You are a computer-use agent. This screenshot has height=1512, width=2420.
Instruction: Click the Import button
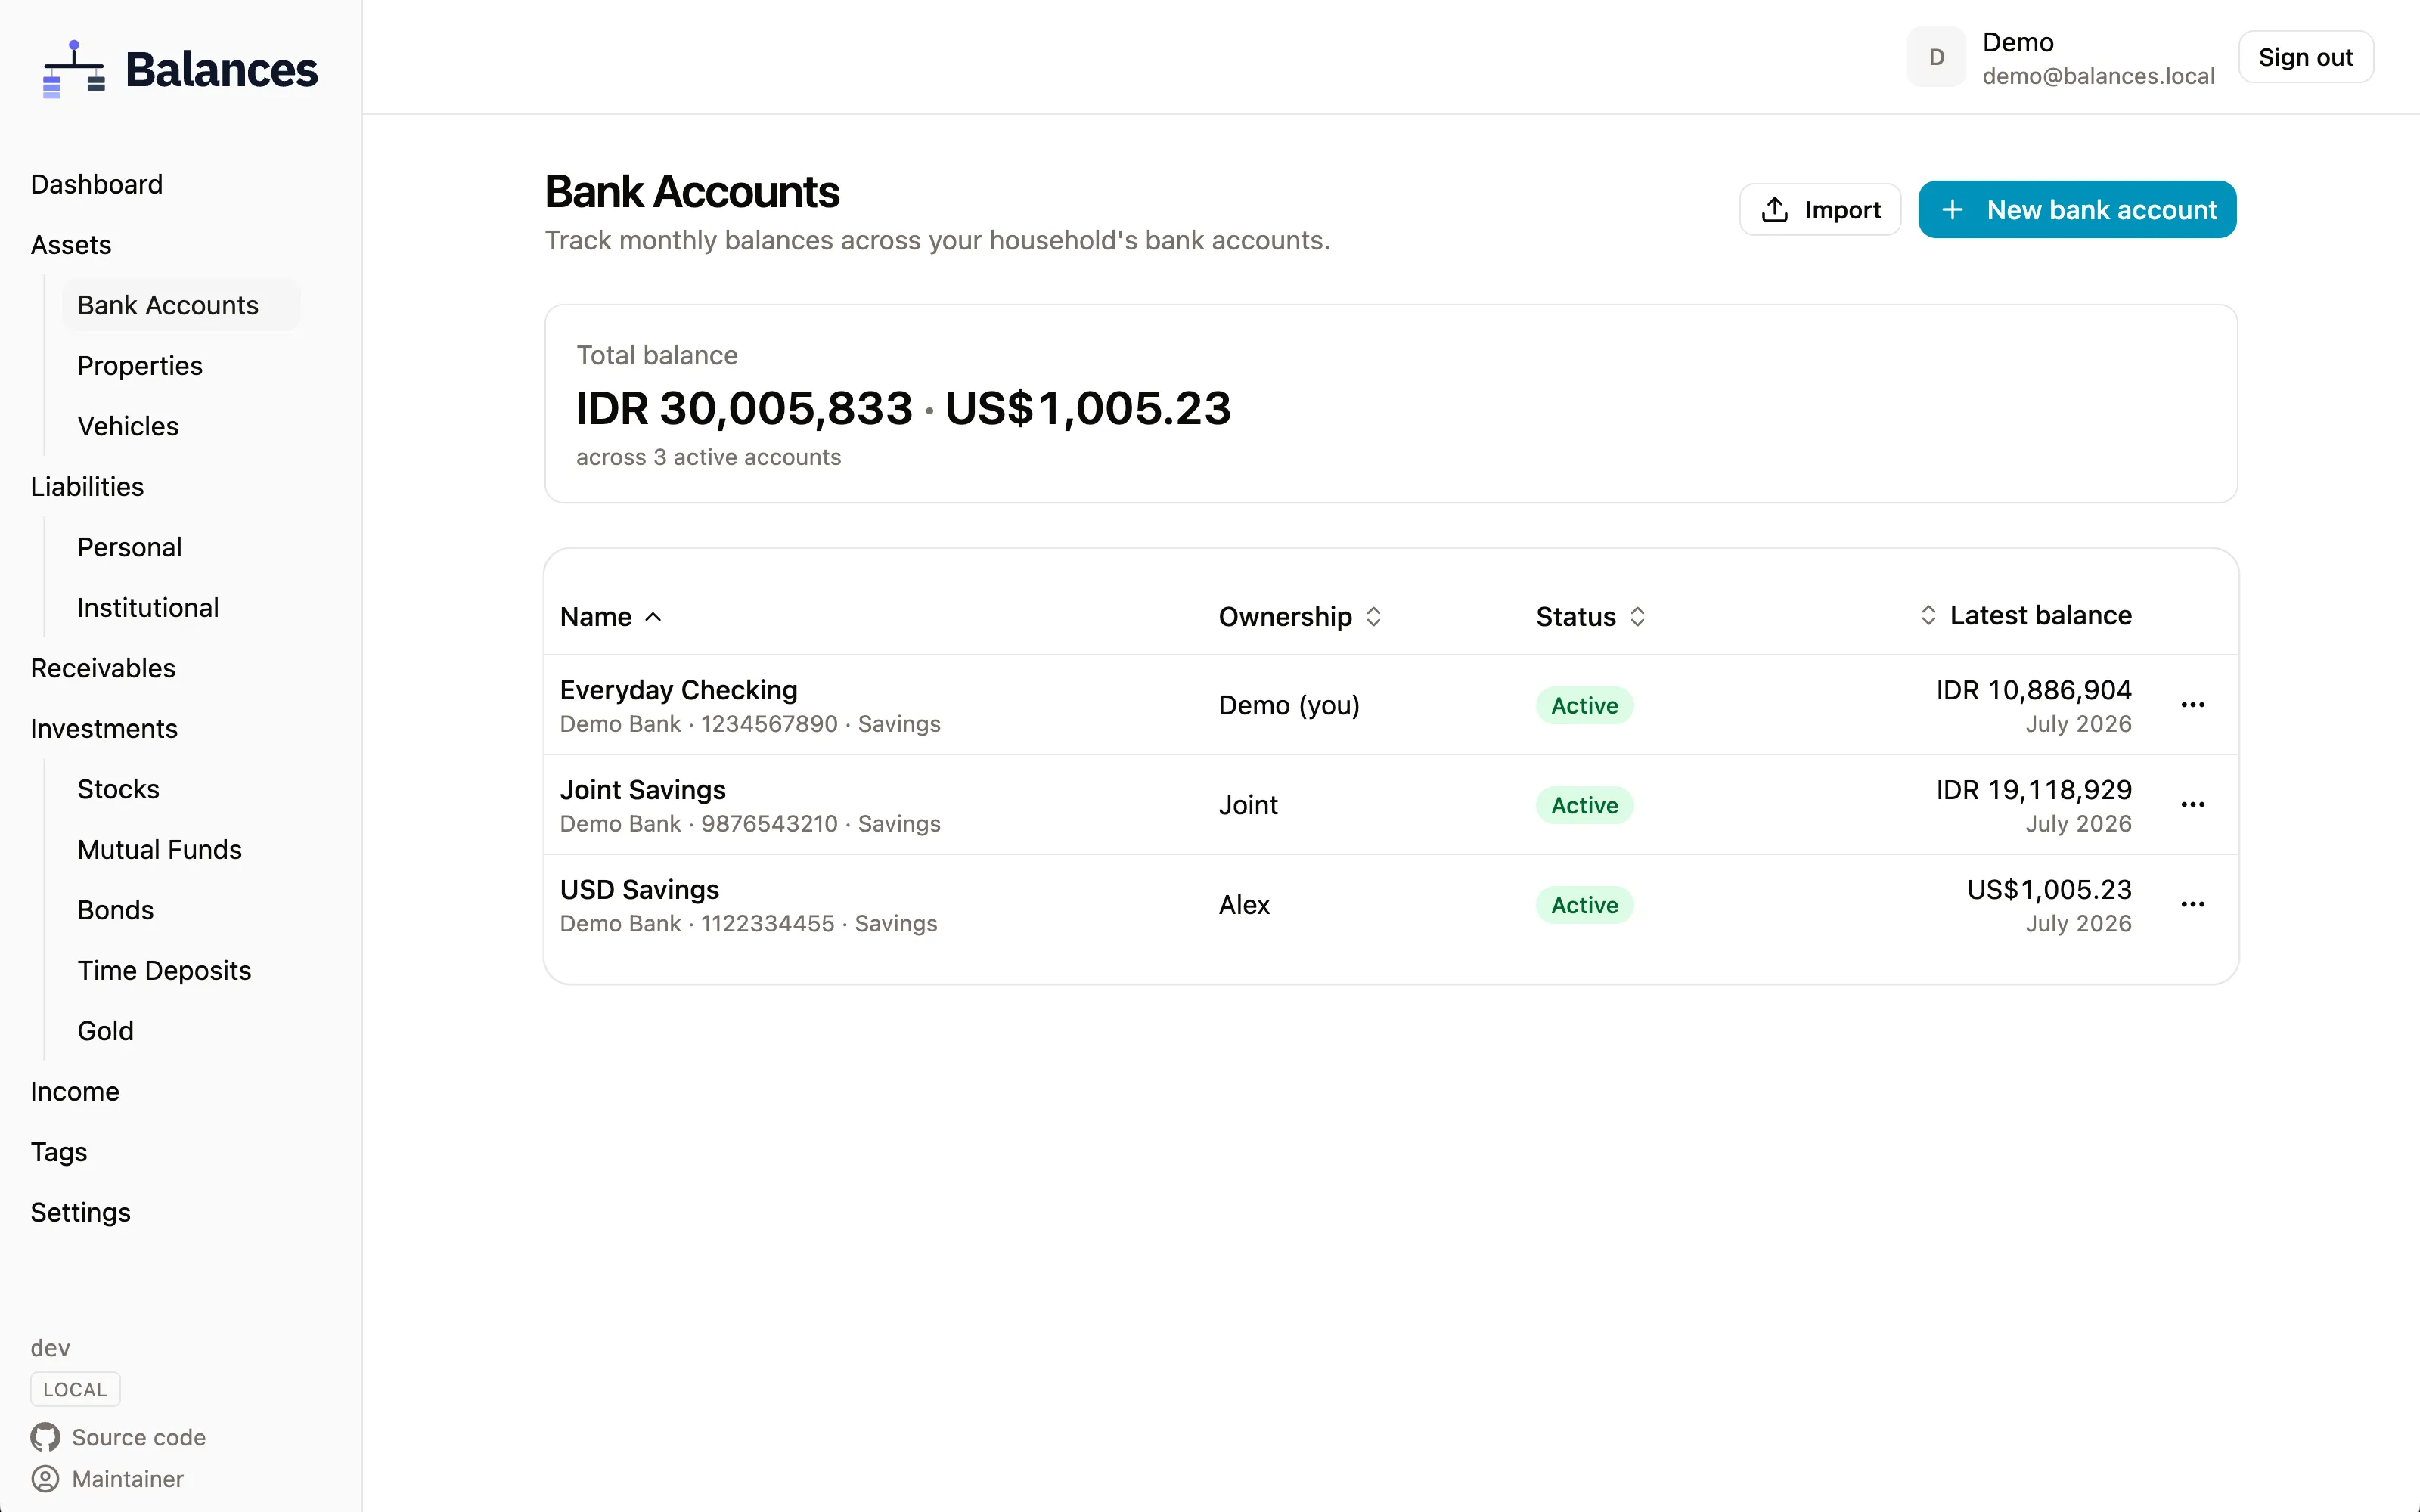click(1820, 210)
